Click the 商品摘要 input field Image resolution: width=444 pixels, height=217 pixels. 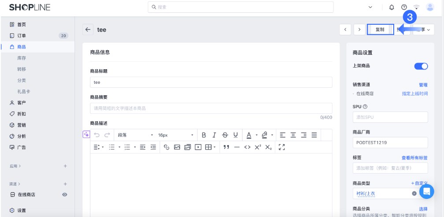tap(211, 108)
